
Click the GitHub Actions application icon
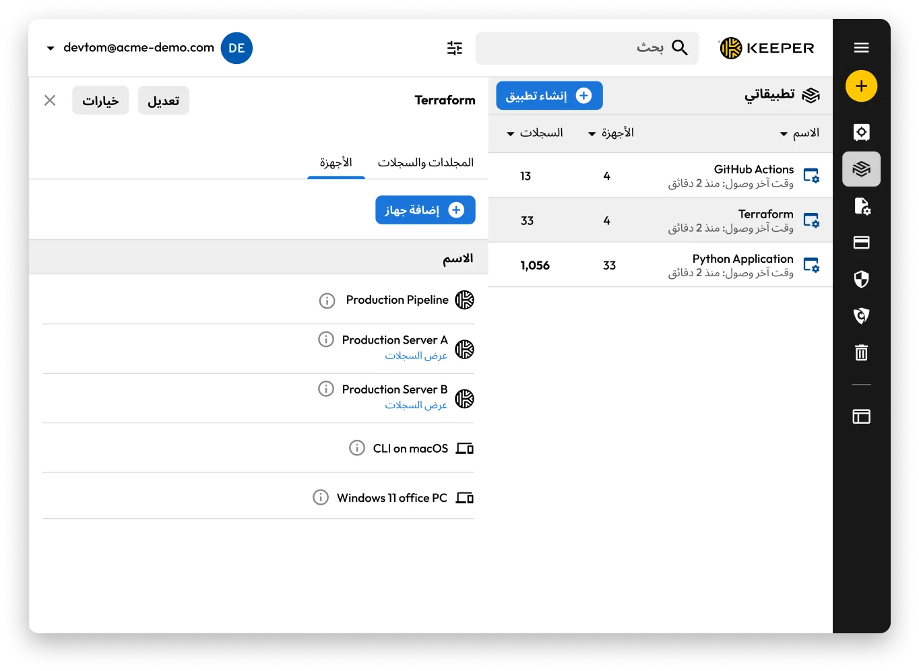[811, 176]
